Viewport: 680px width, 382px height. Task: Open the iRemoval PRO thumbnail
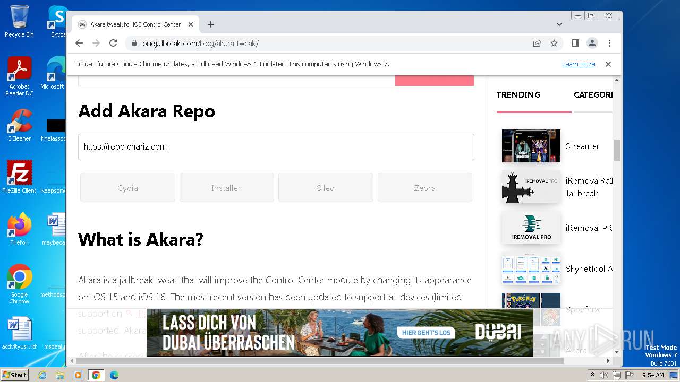coord(531,228)
